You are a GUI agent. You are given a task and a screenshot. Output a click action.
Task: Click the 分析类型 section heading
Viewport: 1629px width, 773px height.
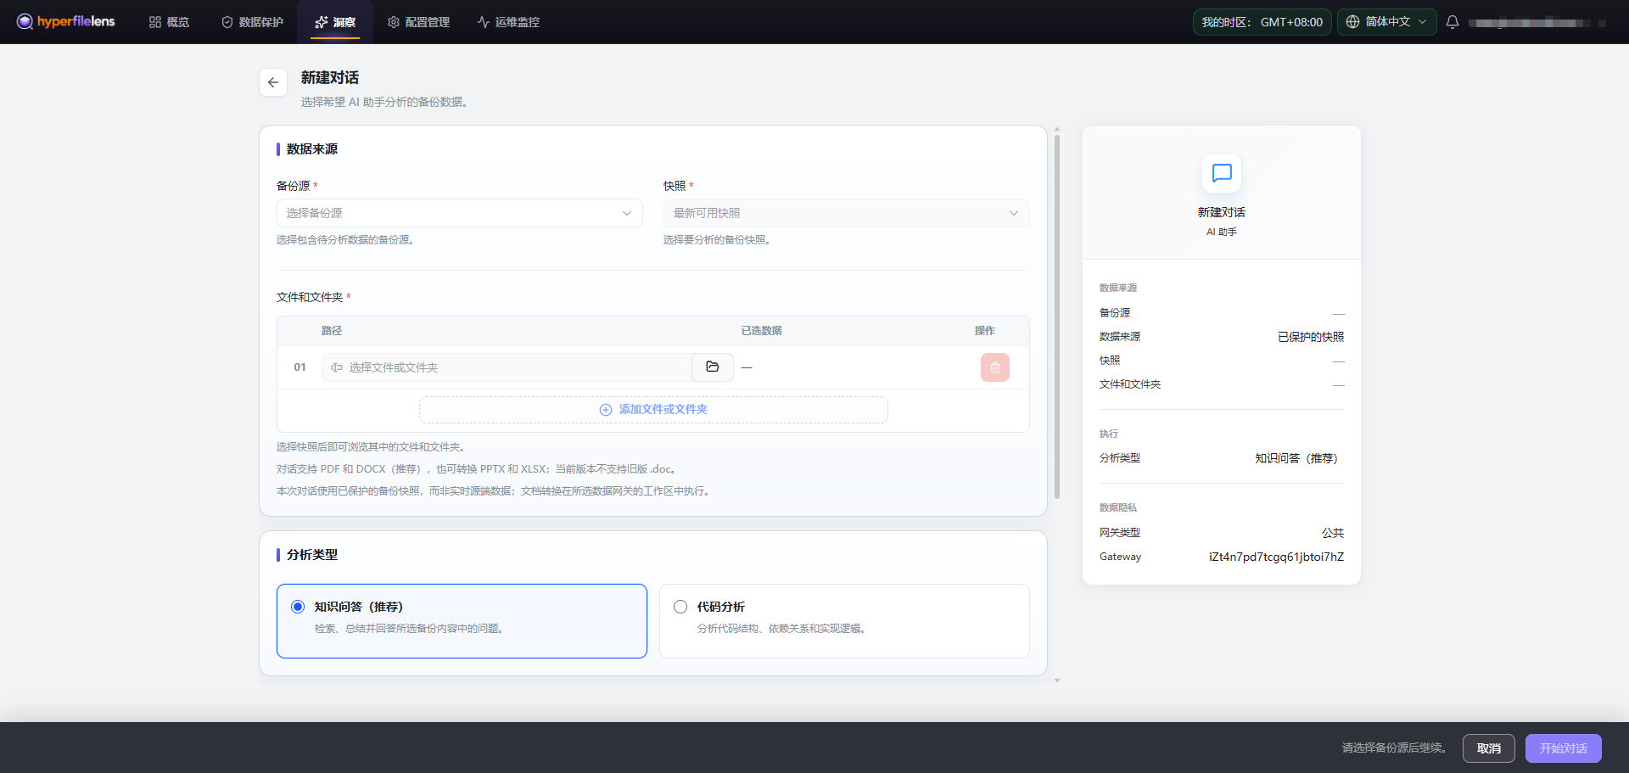(x=312, y=555)
